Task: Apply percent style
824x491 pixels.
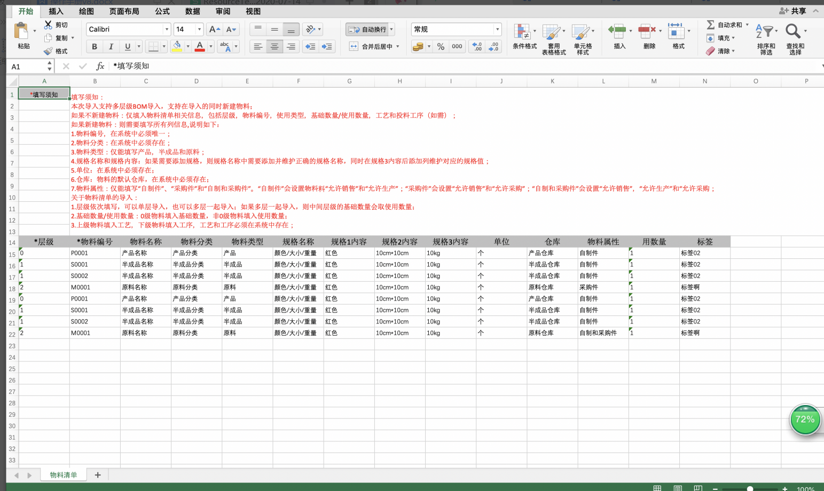Action: pyautogui.click(x=441, y=46)
